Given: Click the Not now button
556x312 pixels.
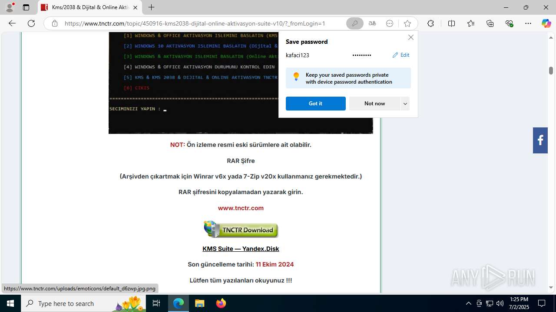Looking at the screenshot, I should point(374,104).
